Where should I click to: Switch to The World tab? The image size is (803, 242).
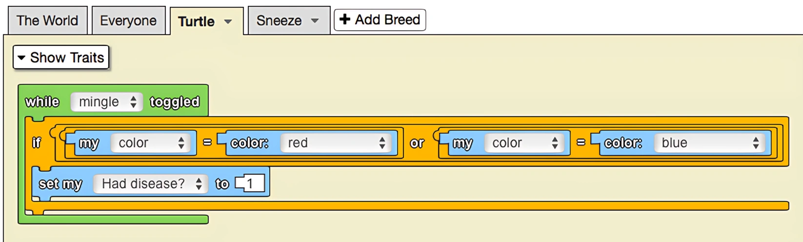[47, 20]
